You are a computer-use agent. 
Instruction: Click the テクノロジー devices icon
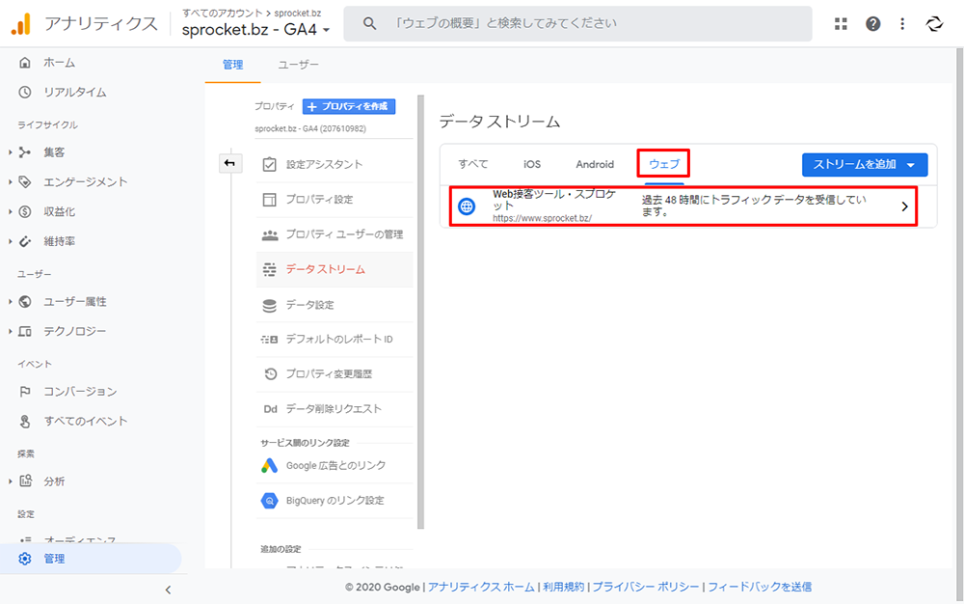pos(25,331)
